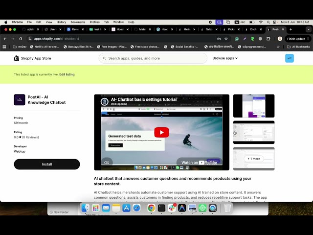Click the site information icon in the address bar
The width and height of the screenshot is (313, 235).
click(30, 39)
